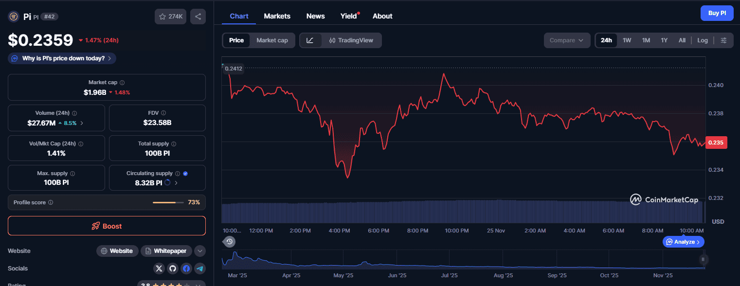Click the chart history clock icon
740x286 pixels.
coord(230,242)
